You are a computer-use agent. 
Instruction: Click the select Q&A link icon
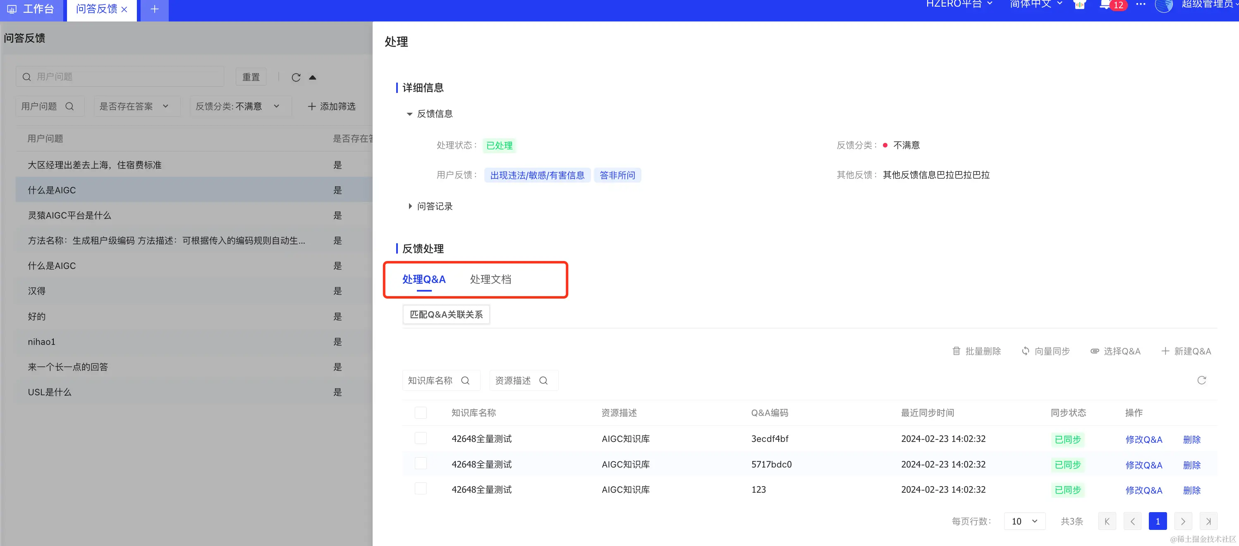(x=1095, y=351)
